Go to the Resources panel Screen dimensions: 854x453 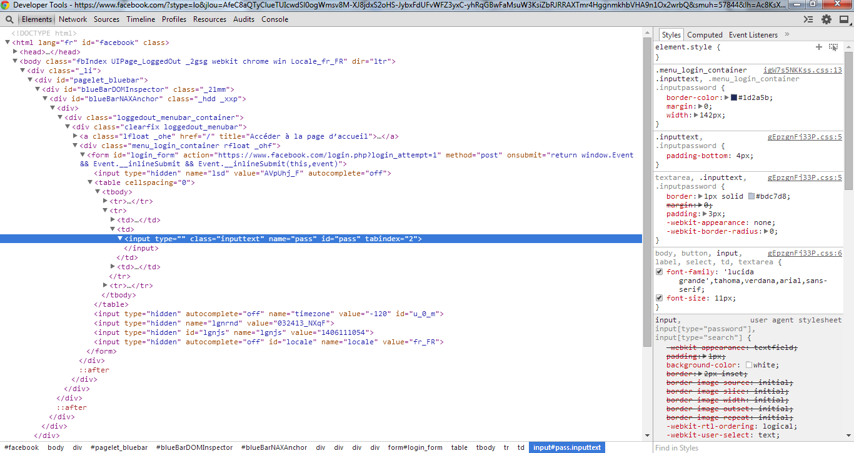click(x=210, y=19)
